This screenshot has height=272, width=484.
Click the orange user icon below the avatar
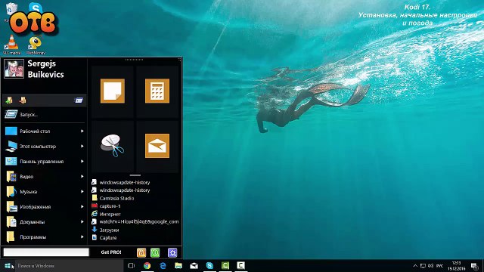[x=23, y=100]
